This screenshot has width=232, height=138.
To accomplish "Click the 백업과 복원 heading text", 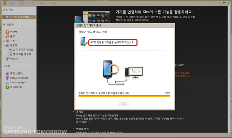I will tap(82, 129).
